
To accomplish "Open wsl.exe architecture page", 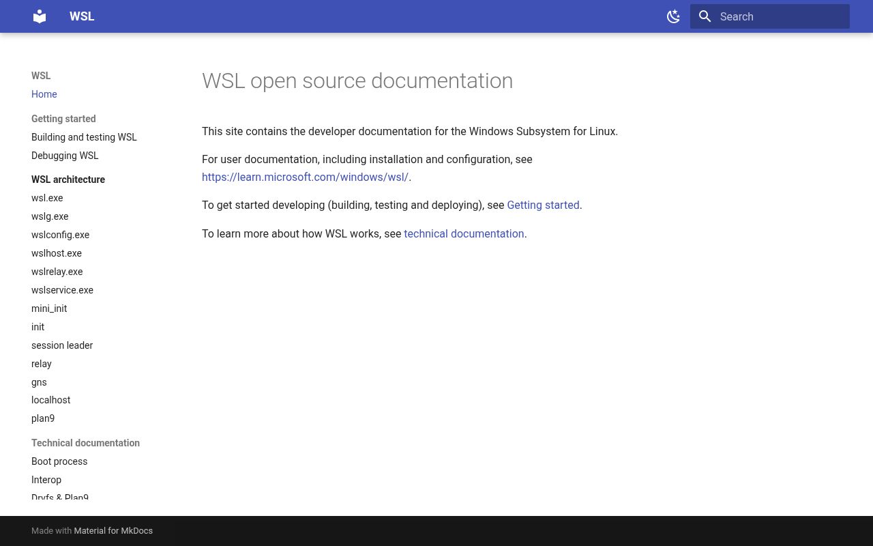I will pyautogui.click(x=47, y=198).
